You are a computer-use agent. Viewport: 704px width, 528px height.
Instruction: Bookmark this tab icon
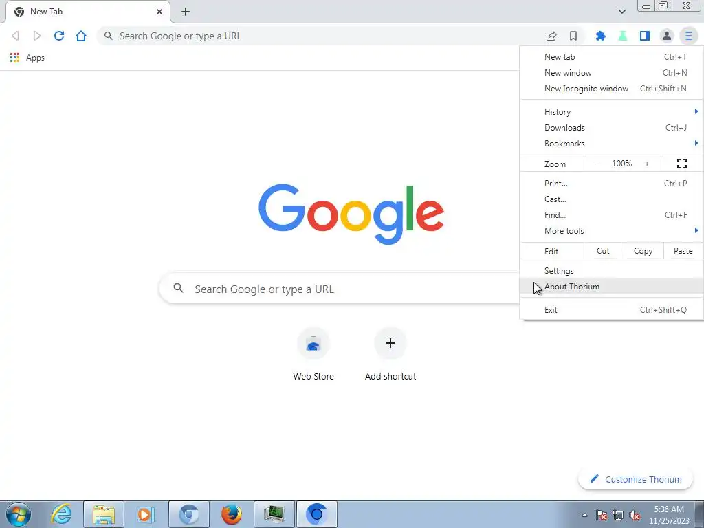pos(573,36)
